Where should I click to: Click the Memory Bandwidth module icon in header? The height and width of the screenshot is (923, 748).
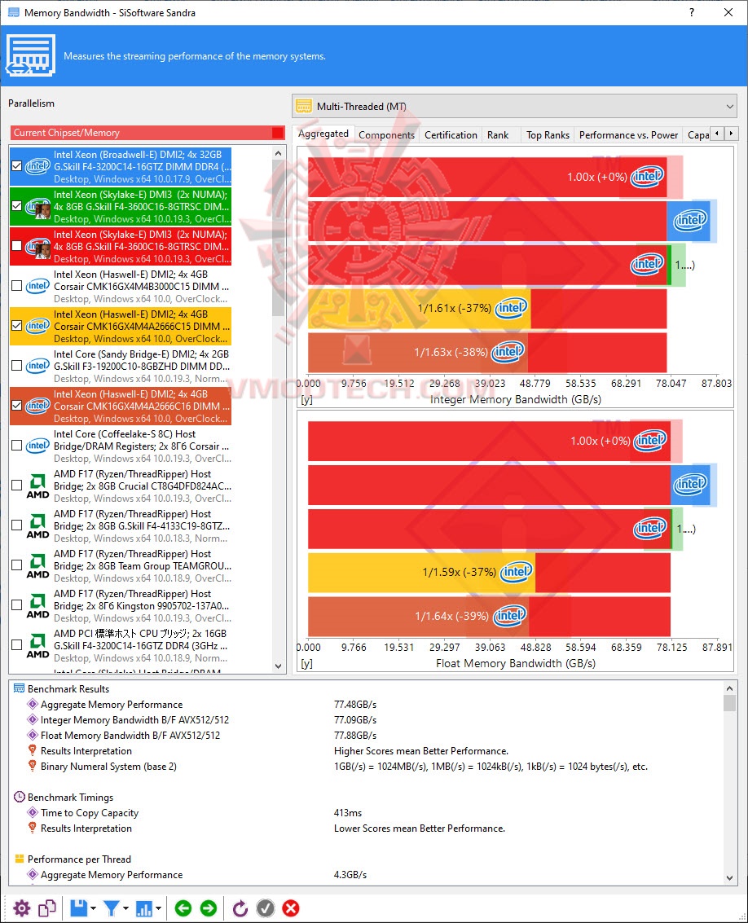pos(31,55)
